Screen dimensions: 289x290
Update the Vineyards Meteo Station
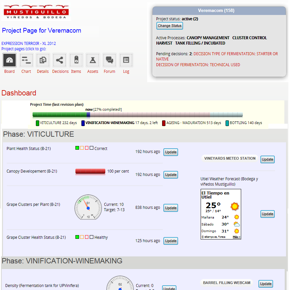(267, 159)
